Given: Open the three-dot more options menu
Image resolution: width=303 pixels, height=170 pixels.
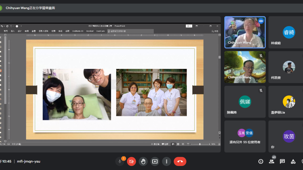Looking at the screenshot, I should click(166, 161).
